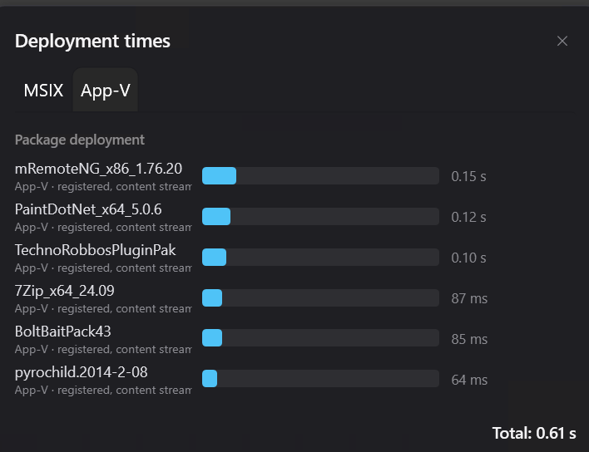Click the PaintDotNet_x64_5.0.6 package name
Image resolution: width=589 pixels, height=452 pixels.
pos(88,209)
